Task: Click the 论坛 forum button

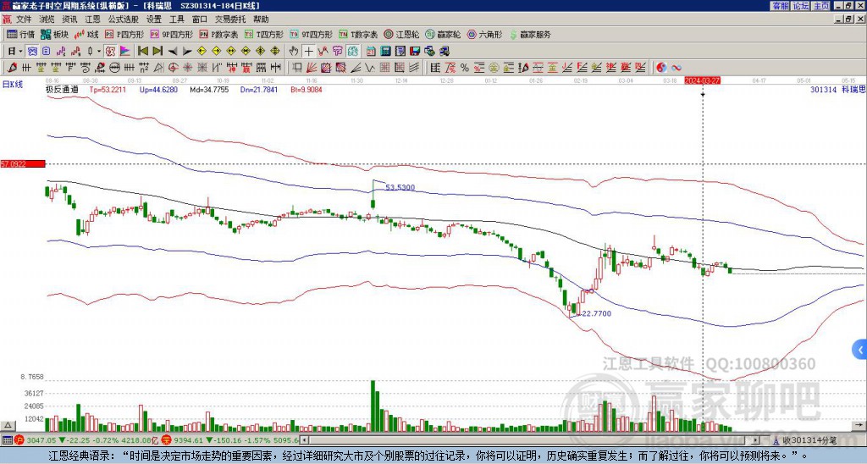Action: 801,6
